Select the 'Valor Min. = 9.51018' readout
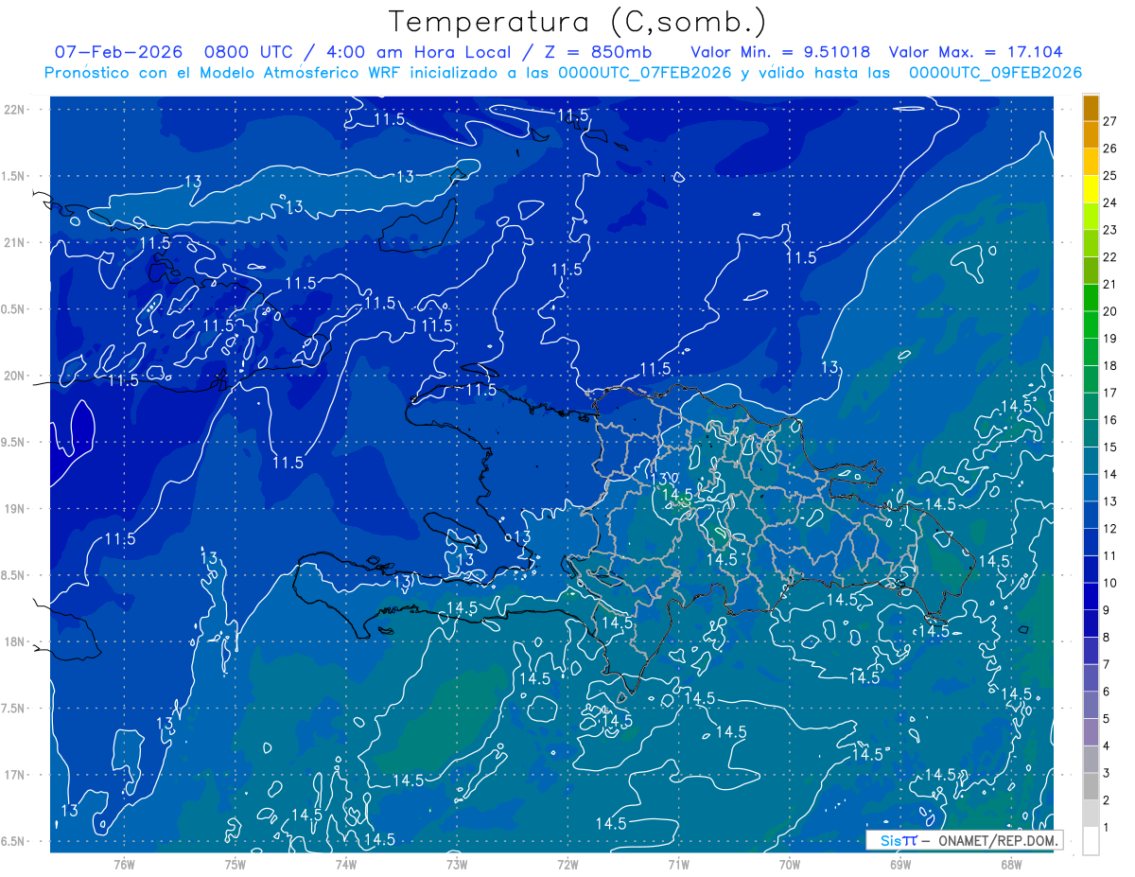 780,52
